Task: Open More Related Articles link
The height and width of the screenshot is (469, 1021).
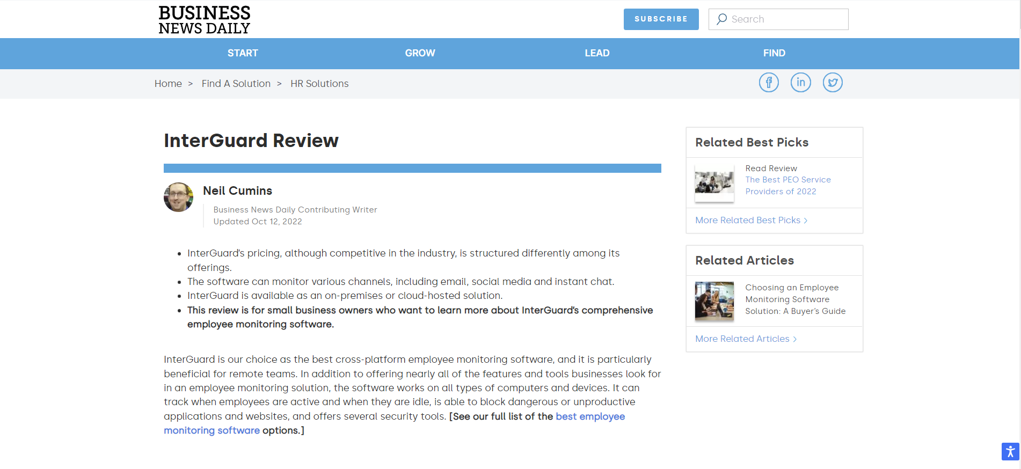Action: coord(742,339)
